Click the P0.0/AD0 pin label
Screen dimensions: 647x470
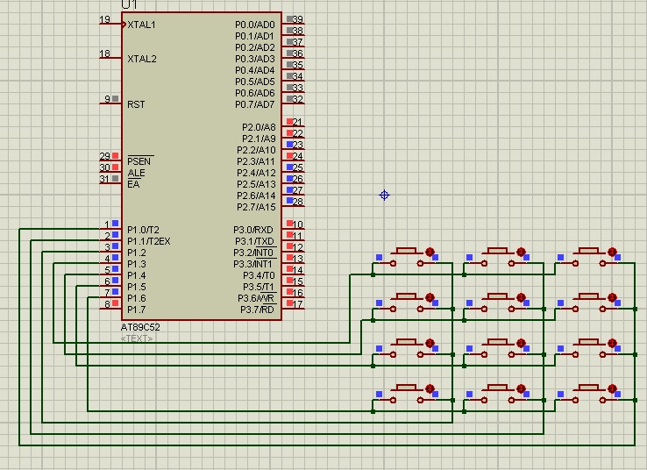click(255, 25)
